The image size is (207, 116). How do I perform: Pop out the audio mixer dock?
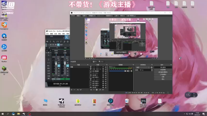click(x=133, y=65)
